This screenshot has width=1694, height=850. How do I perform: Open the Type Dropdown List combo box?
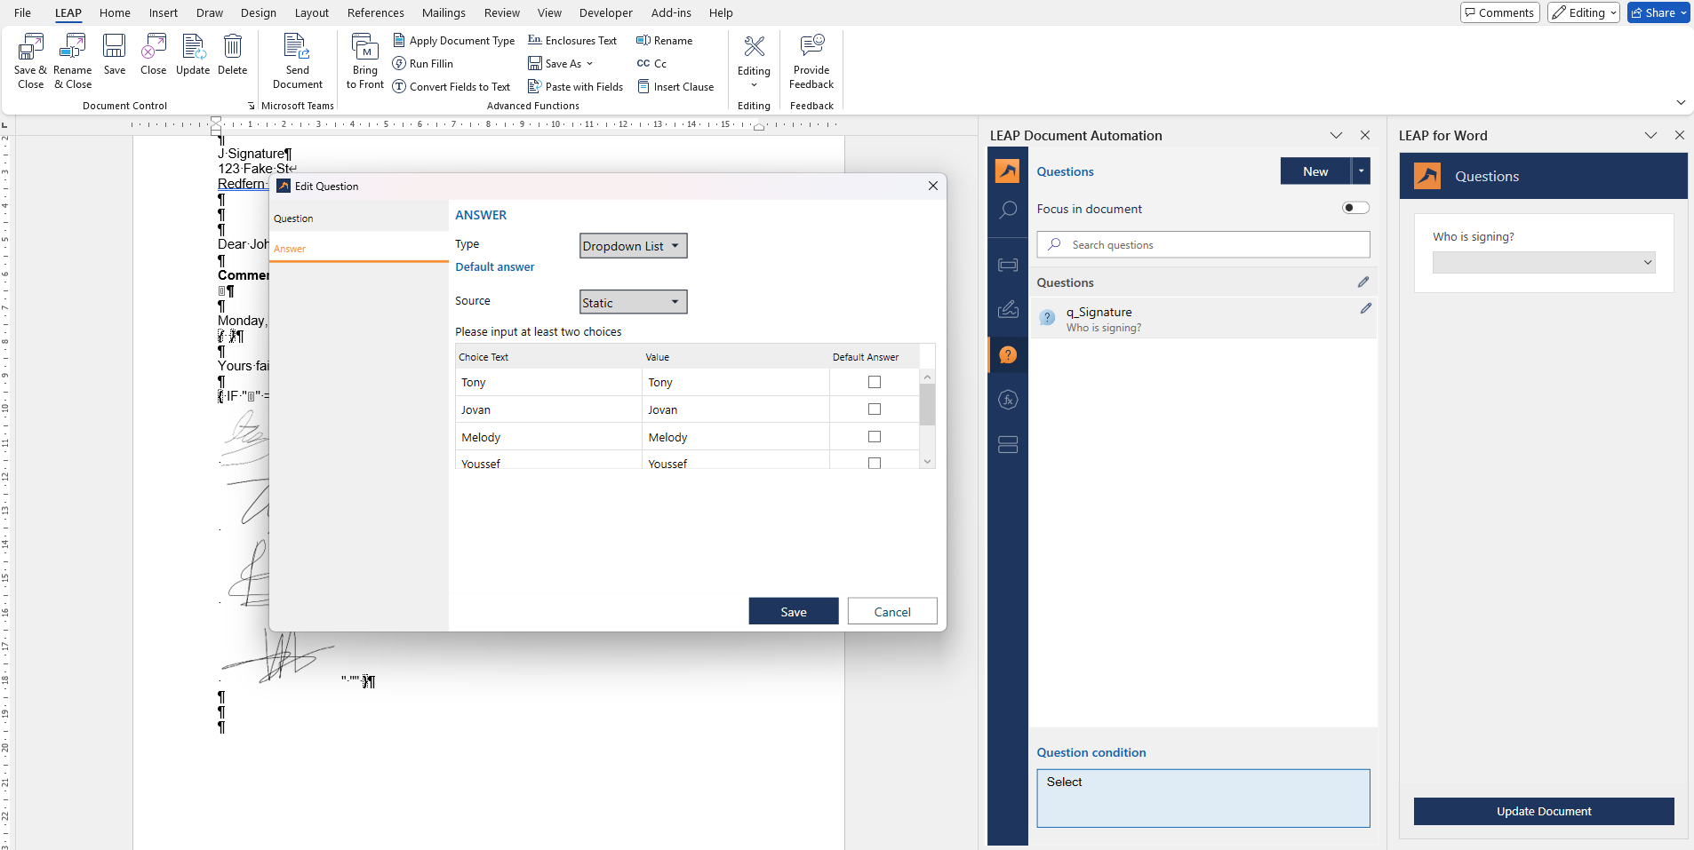coord(633,246)
